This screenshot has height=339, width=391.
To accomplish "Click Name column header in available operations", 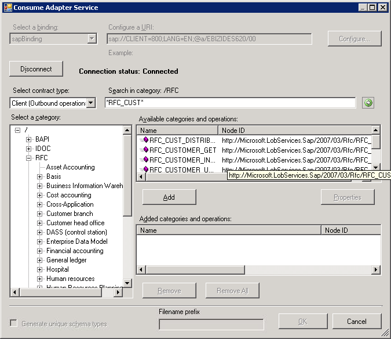I will pos(177,130).
